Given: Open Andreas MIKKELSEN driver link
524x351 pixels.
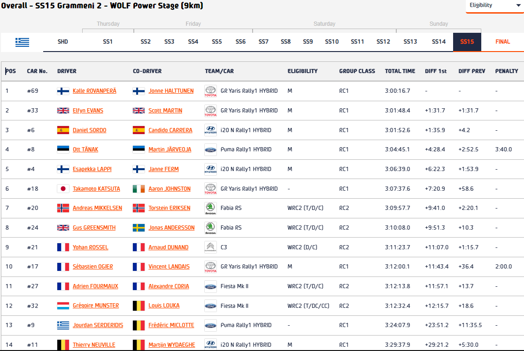Looking at the screenshot, I should 97,208.
